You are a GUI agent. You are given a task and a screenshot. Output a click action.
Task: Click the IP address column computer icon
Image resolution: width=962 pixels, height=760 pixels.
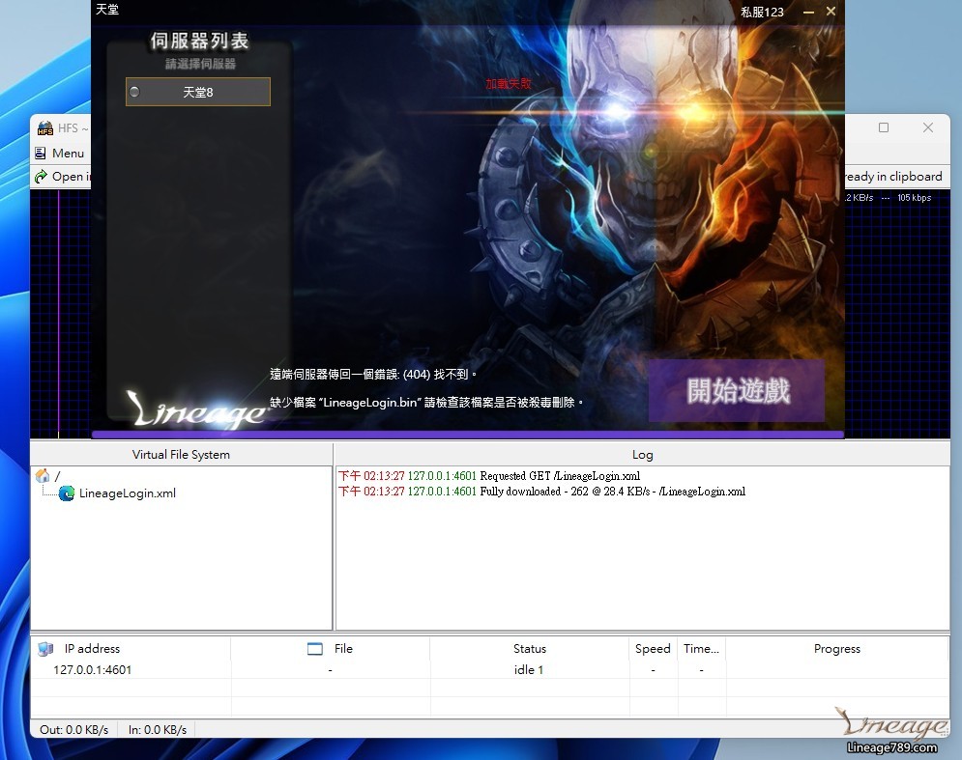45,648
